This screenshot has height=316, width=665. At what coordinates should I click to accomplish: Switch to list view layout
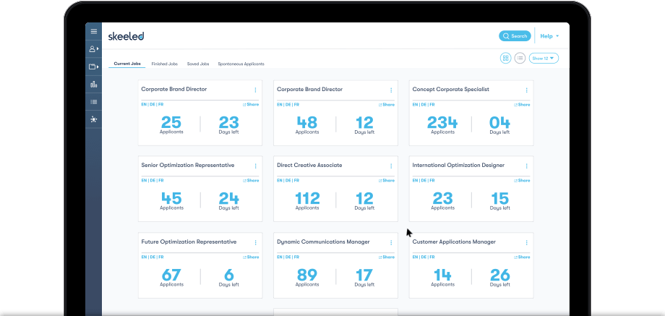pos(520,58)
